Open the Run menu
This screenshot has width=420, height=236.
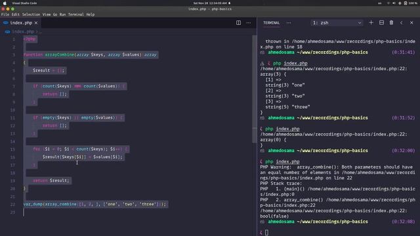(62, 14)
